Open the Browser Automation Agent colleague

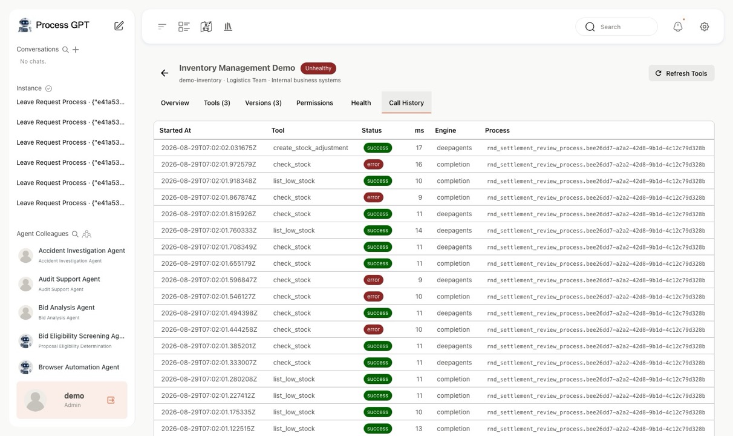click(71, 367)
